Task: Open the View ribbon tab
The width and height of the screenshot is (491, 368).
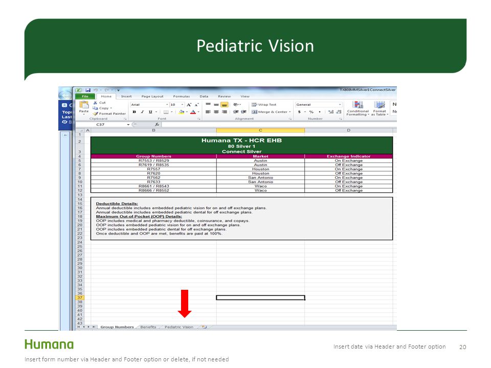Action: (245, 97)
